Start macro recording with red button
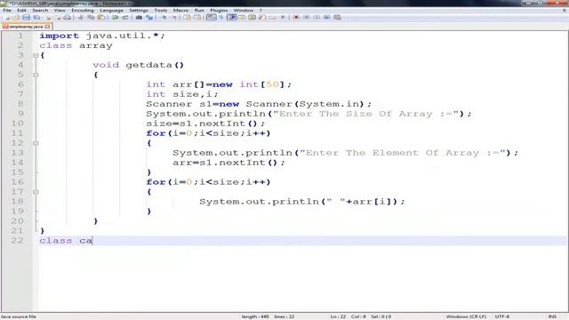 coord(296,18)
